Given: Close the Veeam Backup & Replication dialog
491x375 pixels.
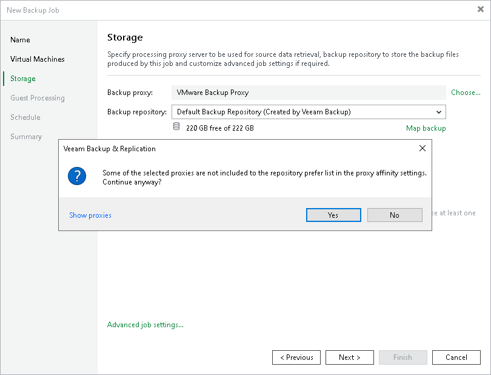Looking at the screenshot, I should 423,148.
